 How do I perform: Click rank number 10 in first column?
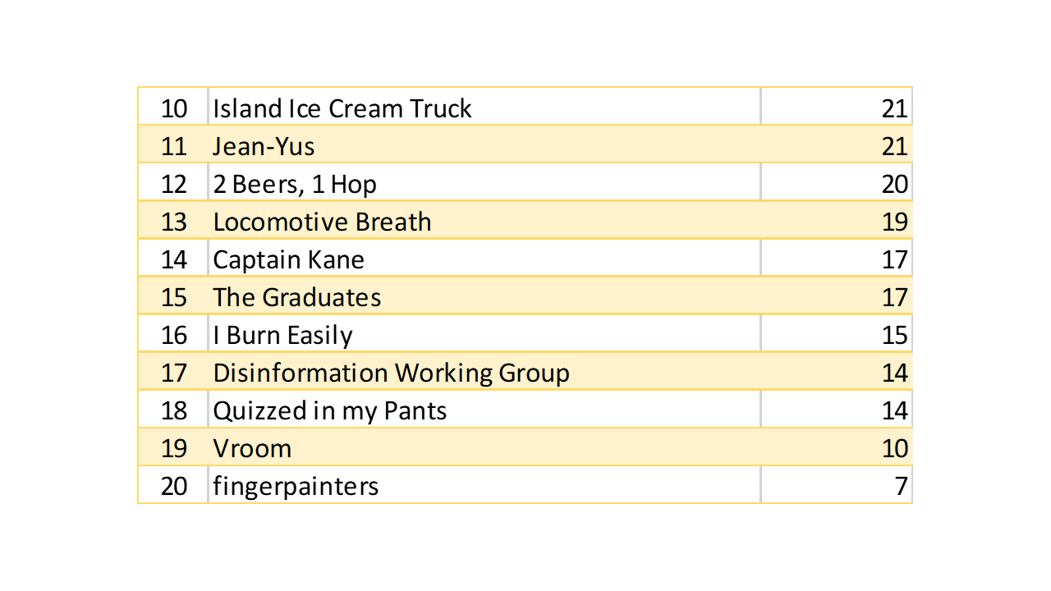(174, 108)
